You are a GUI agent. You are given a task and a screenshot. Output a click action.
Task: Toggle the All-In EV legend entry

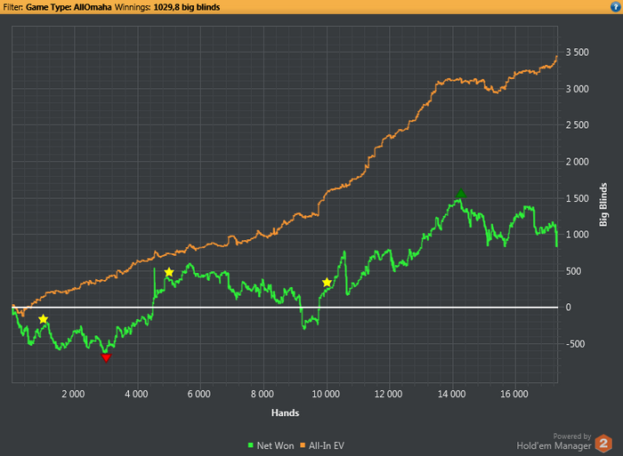click(x=322, y=445)
